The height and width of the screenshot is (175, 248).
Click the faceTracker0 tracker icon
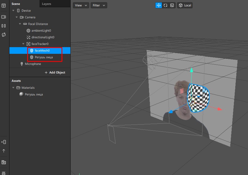(28, 44)
